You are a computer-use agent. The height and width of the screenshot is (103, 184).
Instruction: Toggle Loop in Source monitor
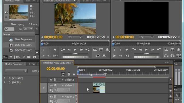pyautogui.click(x=95, y=50)
